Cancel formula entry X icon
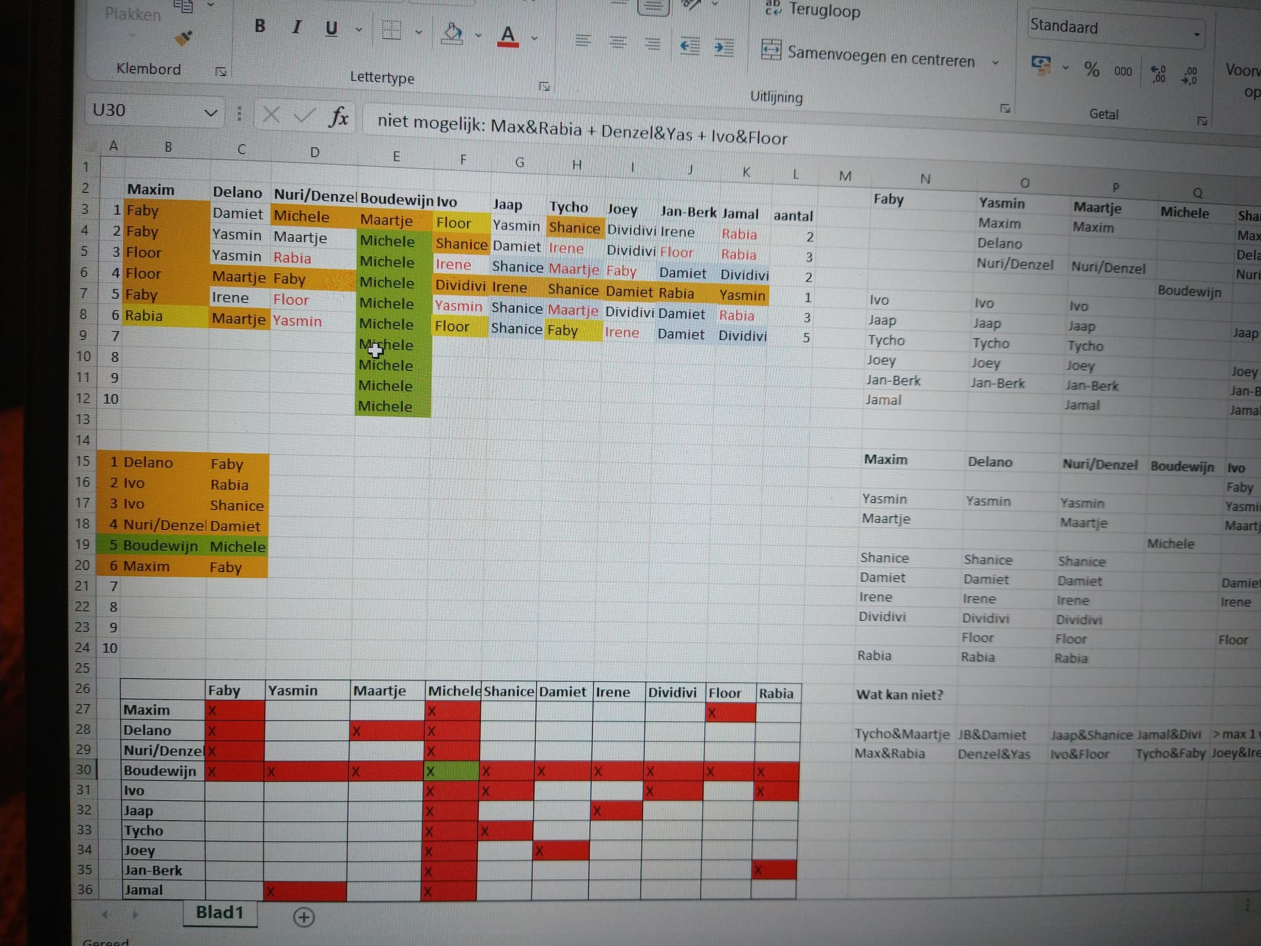This screenshot has width=1261, height=946. [270, 115]
